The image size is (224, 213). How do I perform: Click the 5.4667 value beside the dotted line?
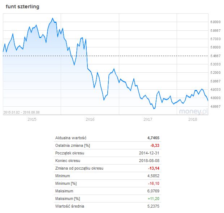[215, 56]
